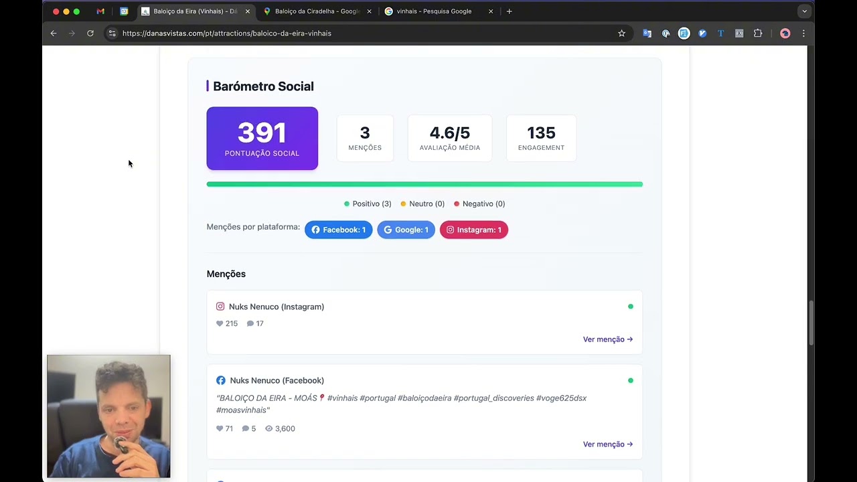Click the Positivo (3) legend item
This screenshot has height=482, width=857.
pos(368,204)
